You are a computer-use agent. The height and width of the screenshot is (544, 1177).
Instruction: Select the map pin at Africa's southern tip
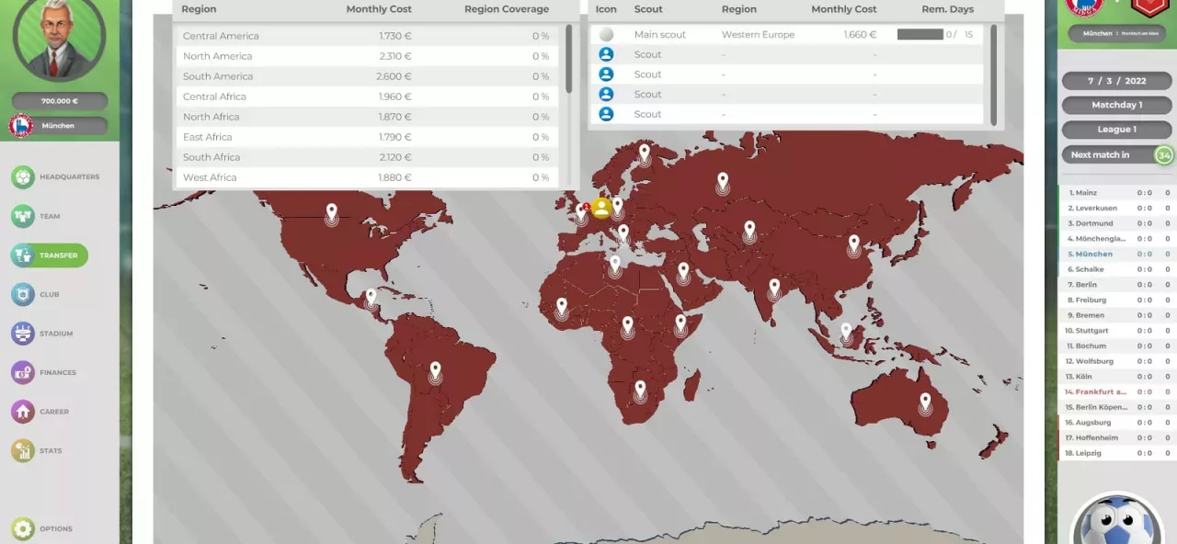[x=640, y=391]
